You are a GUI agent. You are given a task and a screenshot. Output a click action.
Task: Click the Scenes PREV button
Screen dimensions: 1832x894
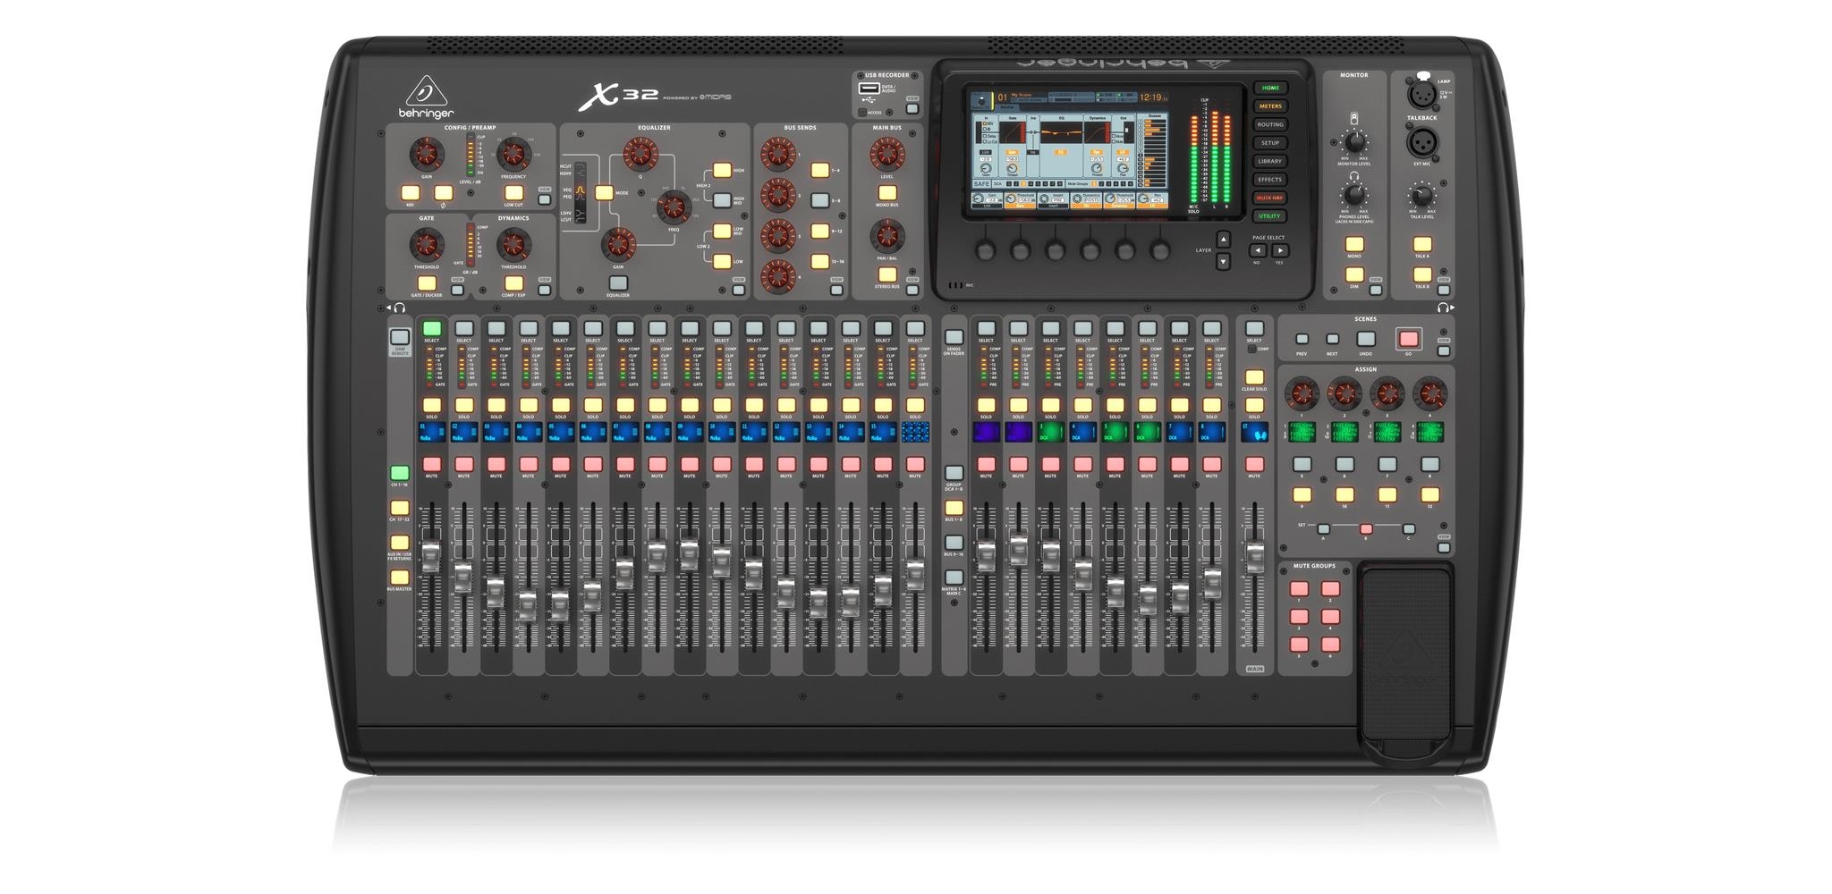(x=1302, y=340)
